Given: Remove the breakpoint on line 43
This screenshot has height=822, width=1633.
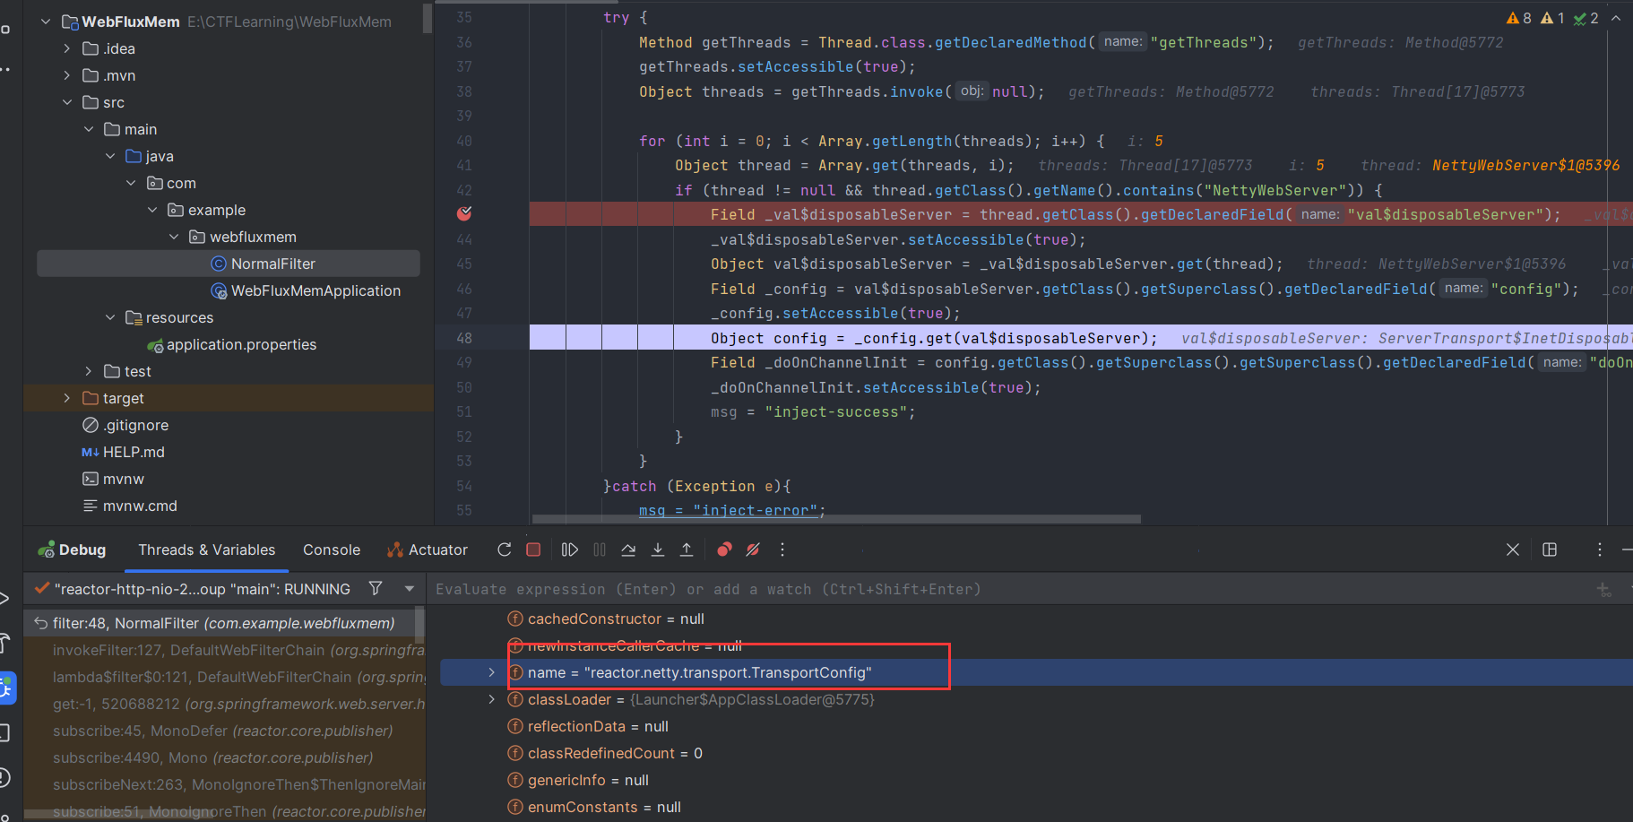Looking at the screenshot, I should 464,213.
